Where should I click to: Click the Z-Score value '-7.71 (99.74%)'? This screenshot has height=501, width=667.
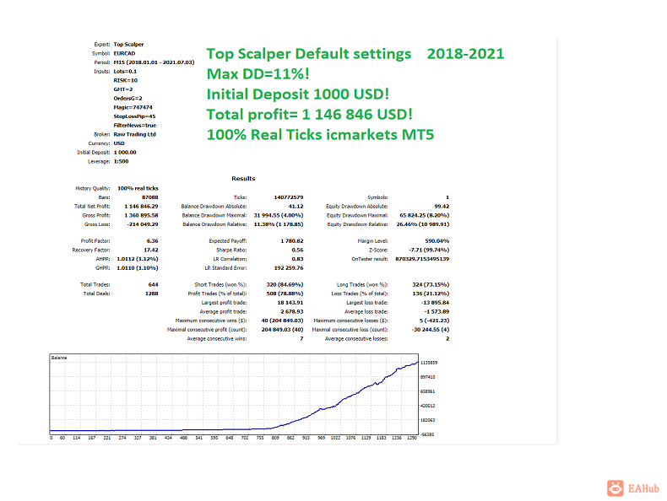[429, 250]
